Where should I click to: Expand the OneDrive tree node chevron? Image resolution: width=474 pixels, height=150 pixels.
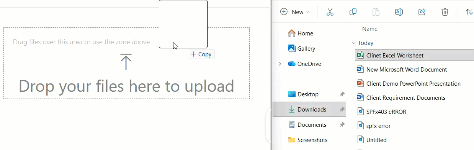click(280, 64)
